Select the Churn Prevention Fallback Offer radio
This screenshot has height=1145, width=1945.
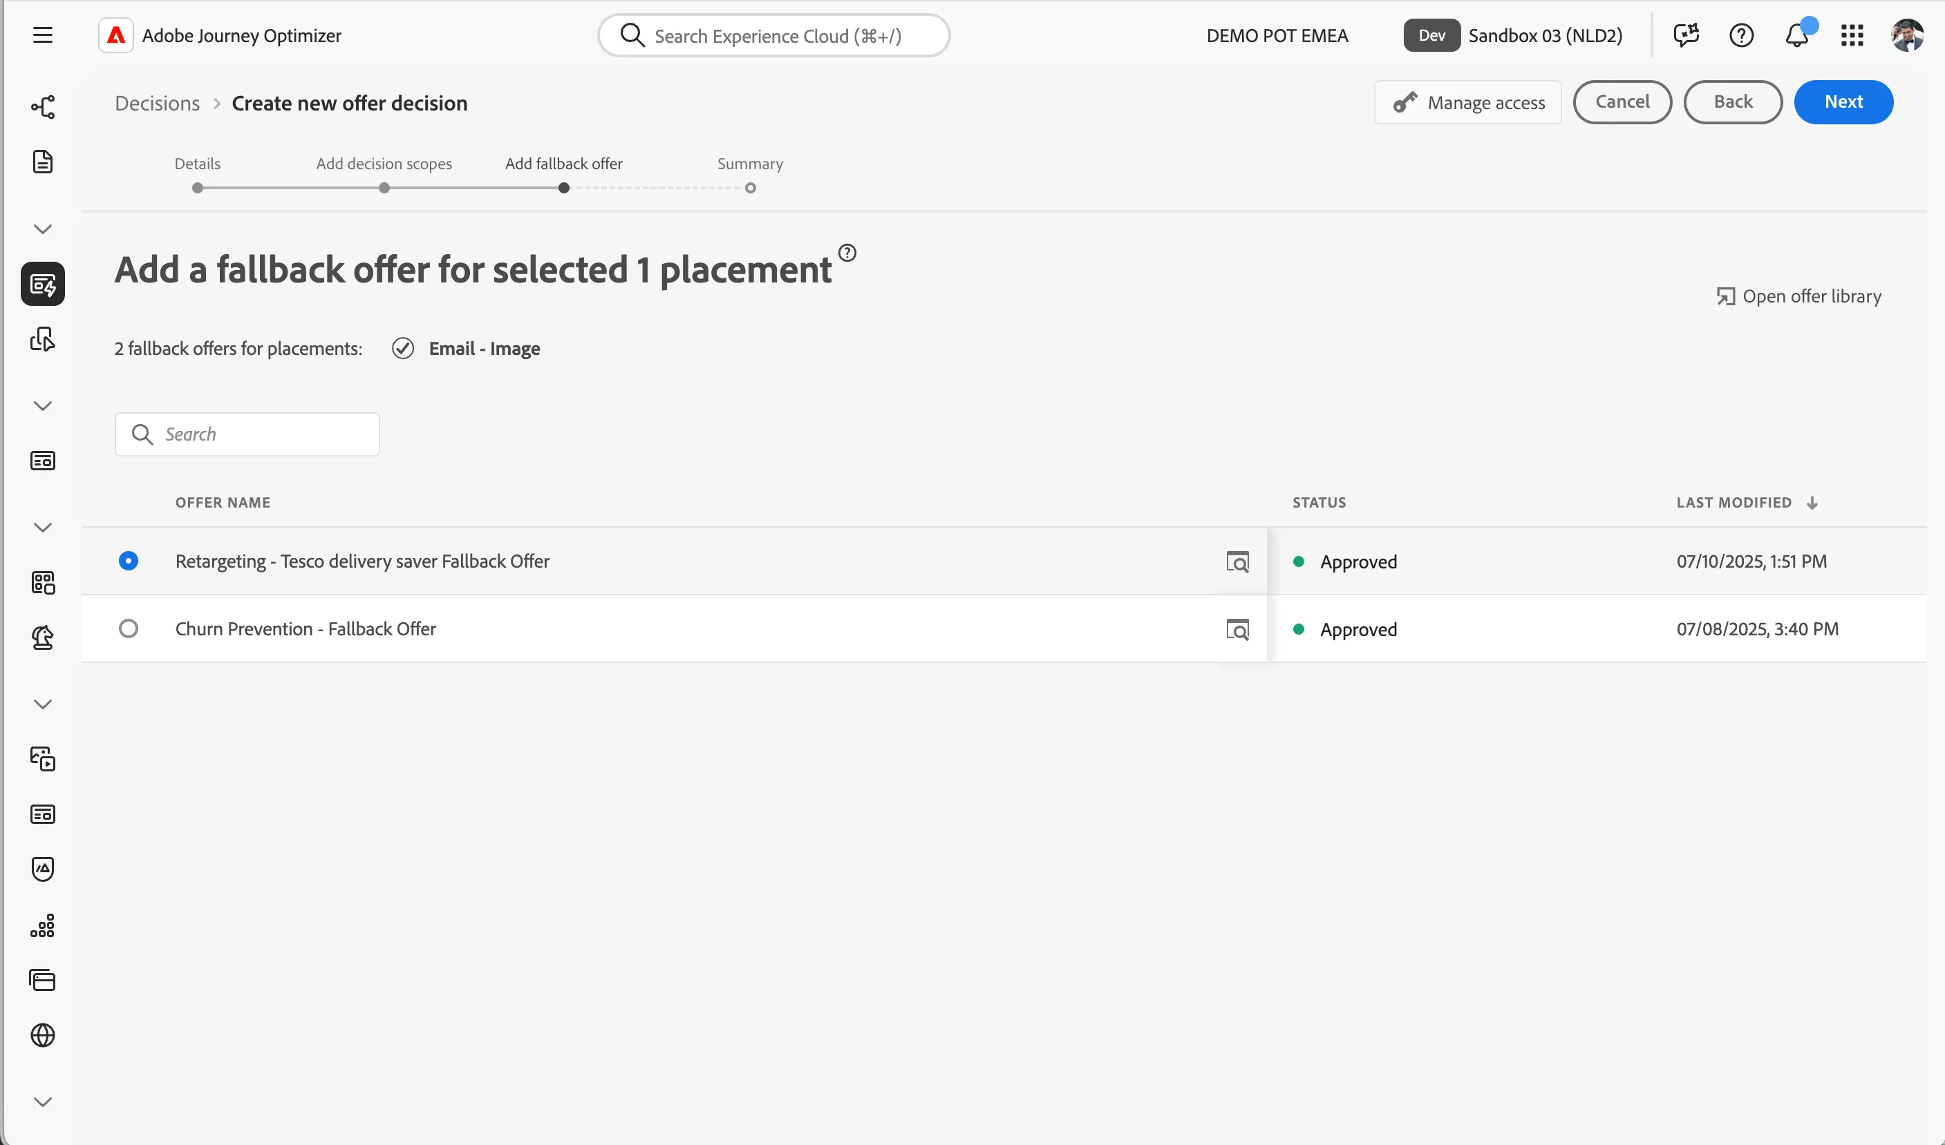tap(128, 629)
